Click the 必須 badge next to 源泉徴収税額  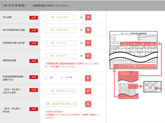coord(34,61)
